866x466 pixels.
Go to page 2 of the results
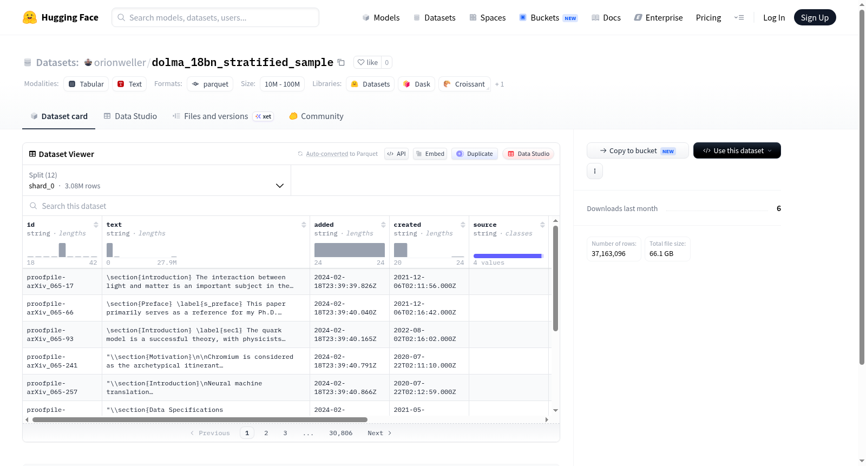click(x=266, y=433)
